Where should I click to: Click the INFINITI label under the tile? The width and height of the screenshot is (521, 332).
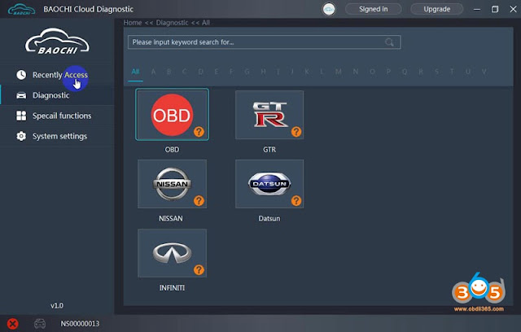pyautogui.click(x=172, y=288)
